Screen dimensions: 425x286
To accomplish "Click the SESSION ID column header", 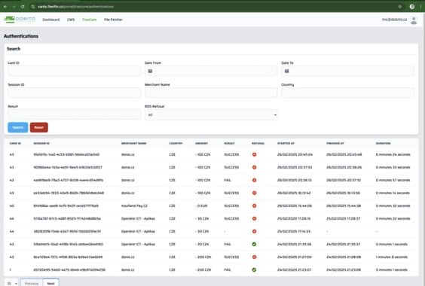I will [41, 143].
